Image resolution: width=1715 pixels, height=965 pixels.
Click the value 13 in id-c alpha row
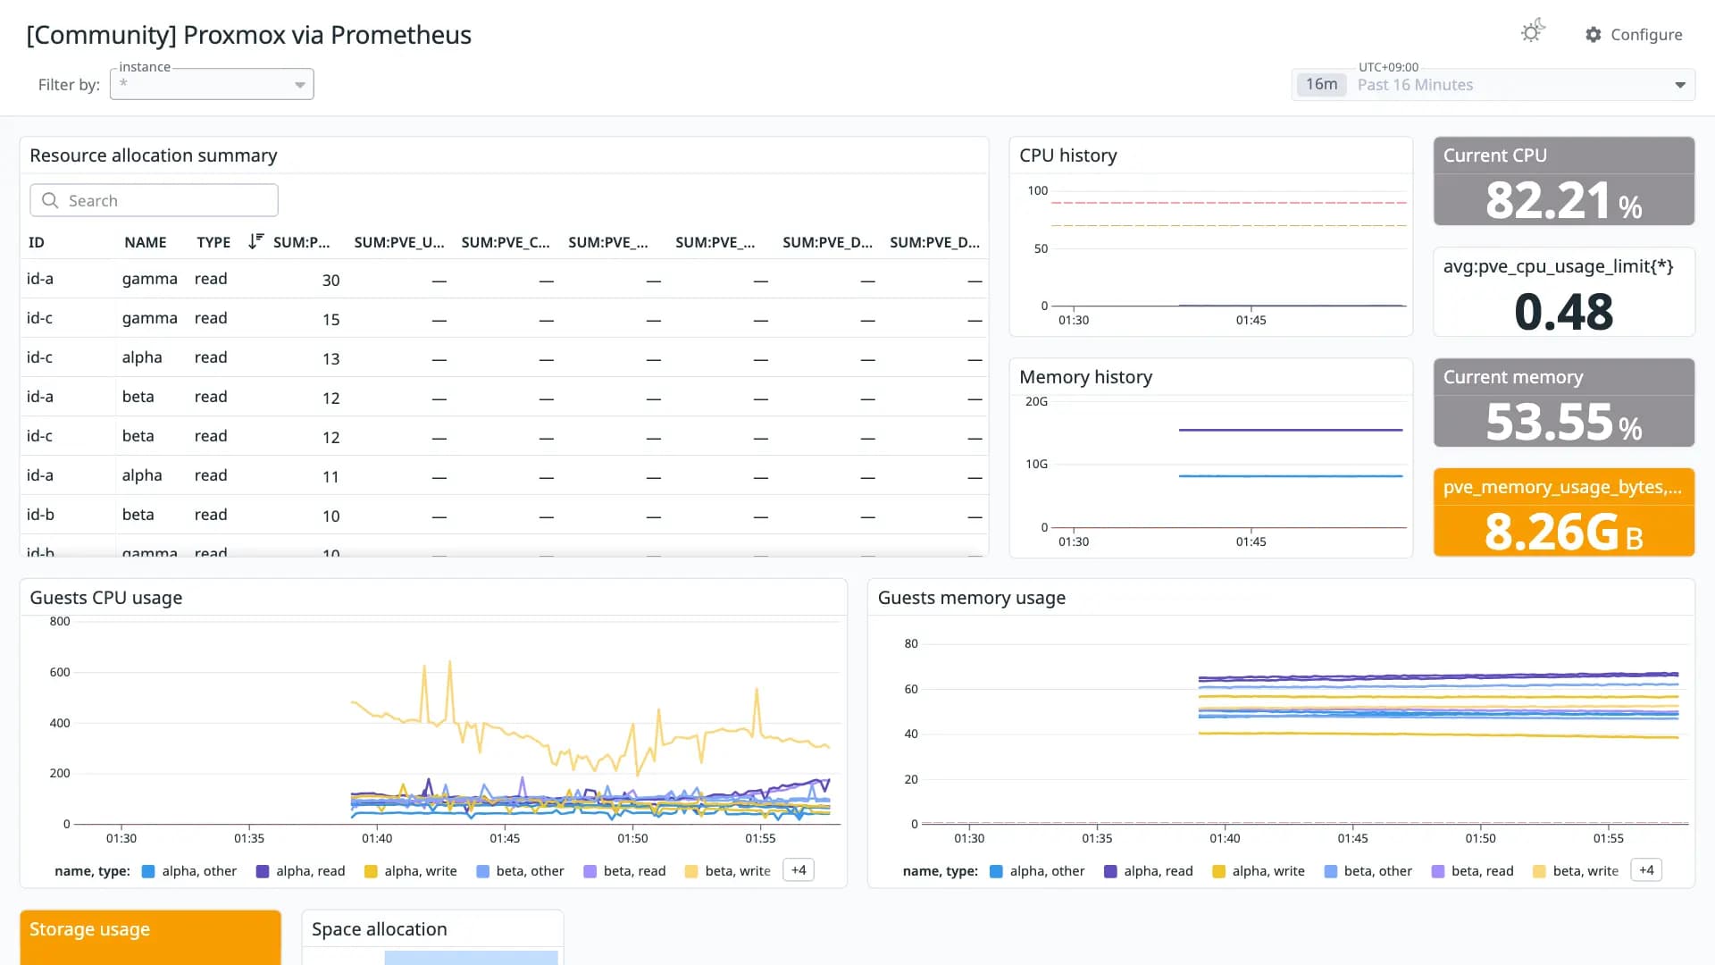330,359
